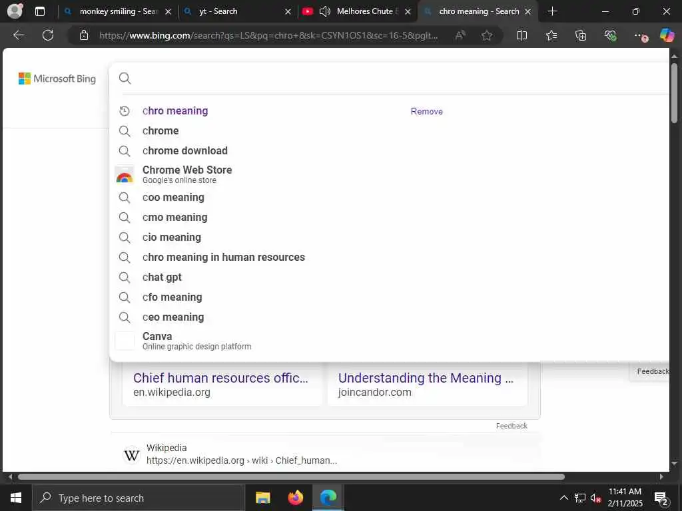Open 'Understanding the Meaning' joincandor link

[426, 378]
